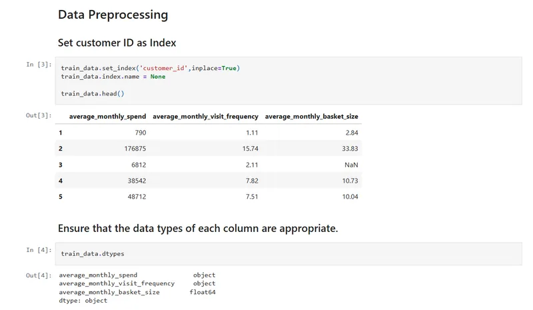Click the float64 dtype in output
533x310 pixels.
204,292
